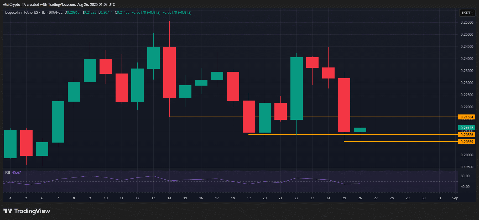Select the orange 0.20856 price label
The height and width of the screenshot is (220, 479).
(x=467, y=135)
